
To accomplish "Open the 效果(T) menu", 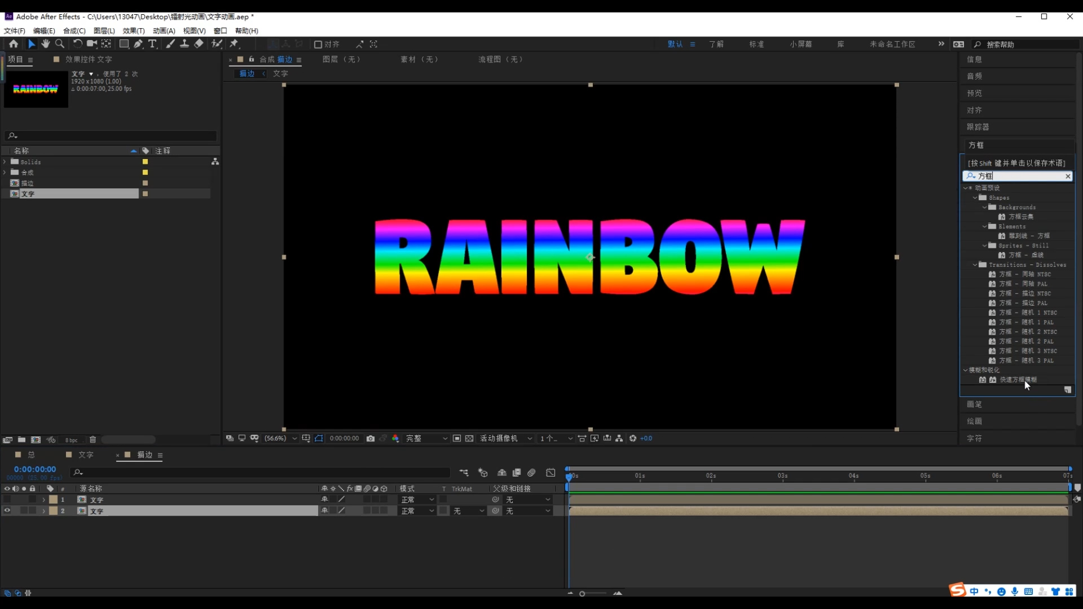I will point(134,31).
